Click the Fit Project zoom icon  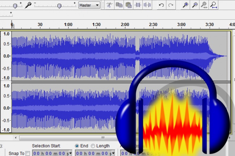click(x=213, y=5)
